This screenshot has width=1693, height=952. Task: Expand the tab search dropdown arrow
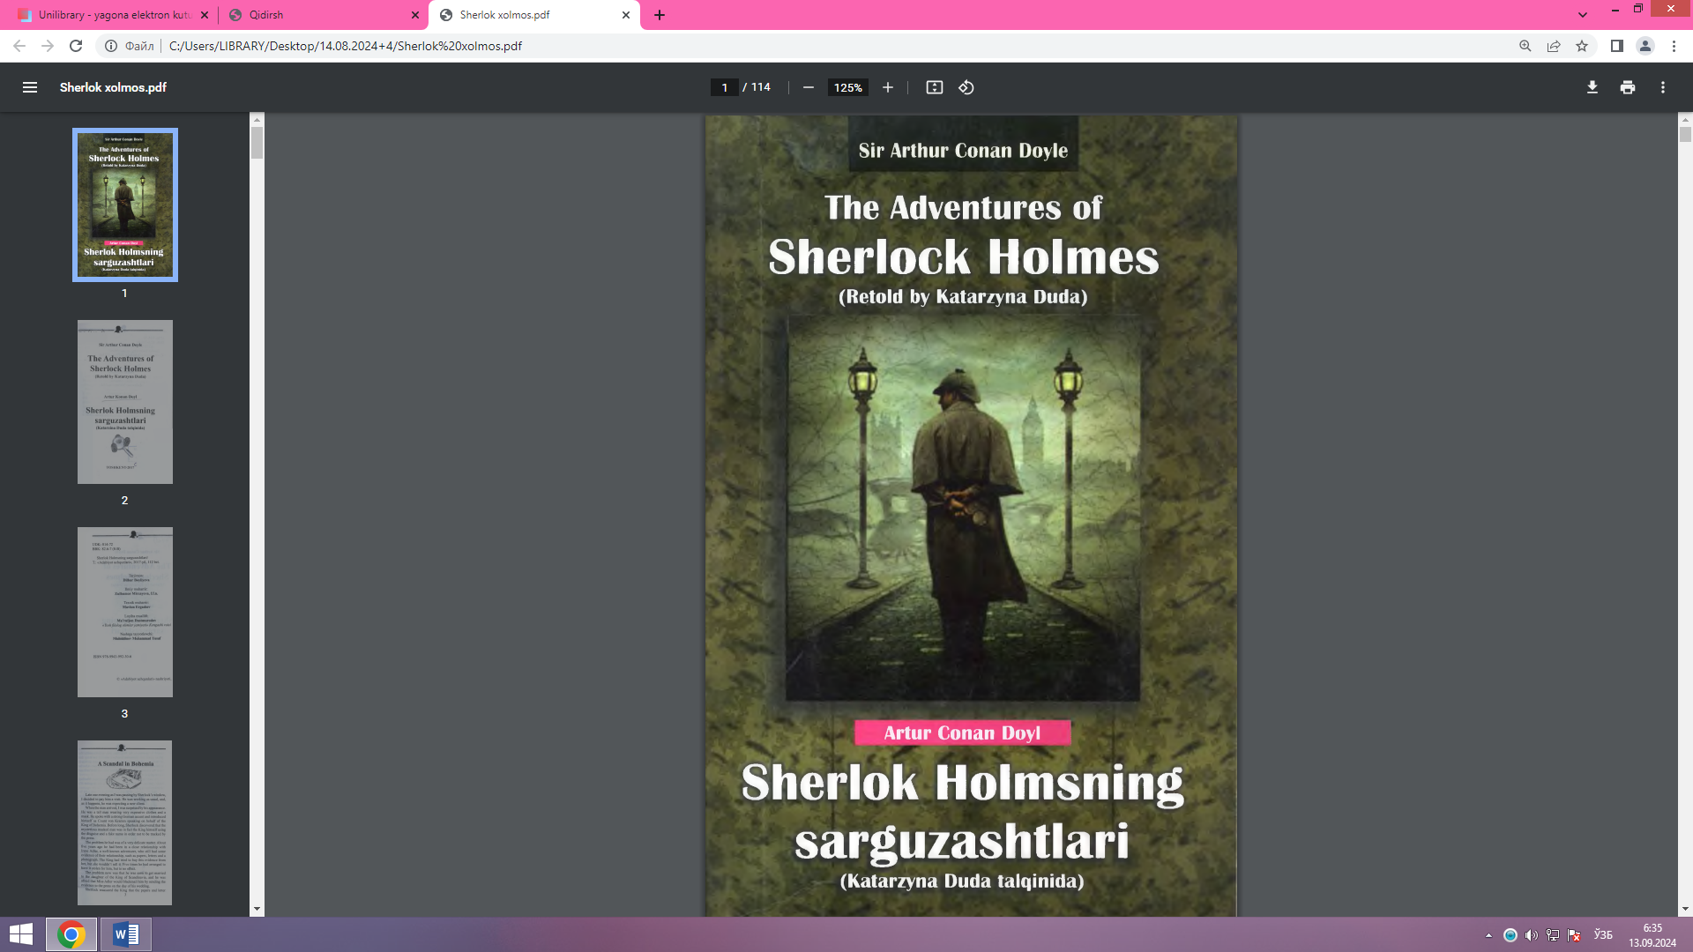1583,15
